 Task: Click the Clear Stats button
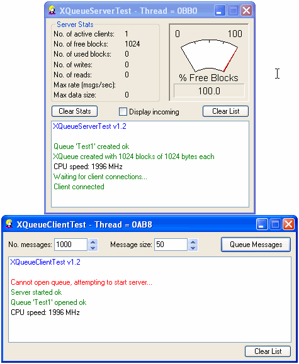[x=75, y=111]
